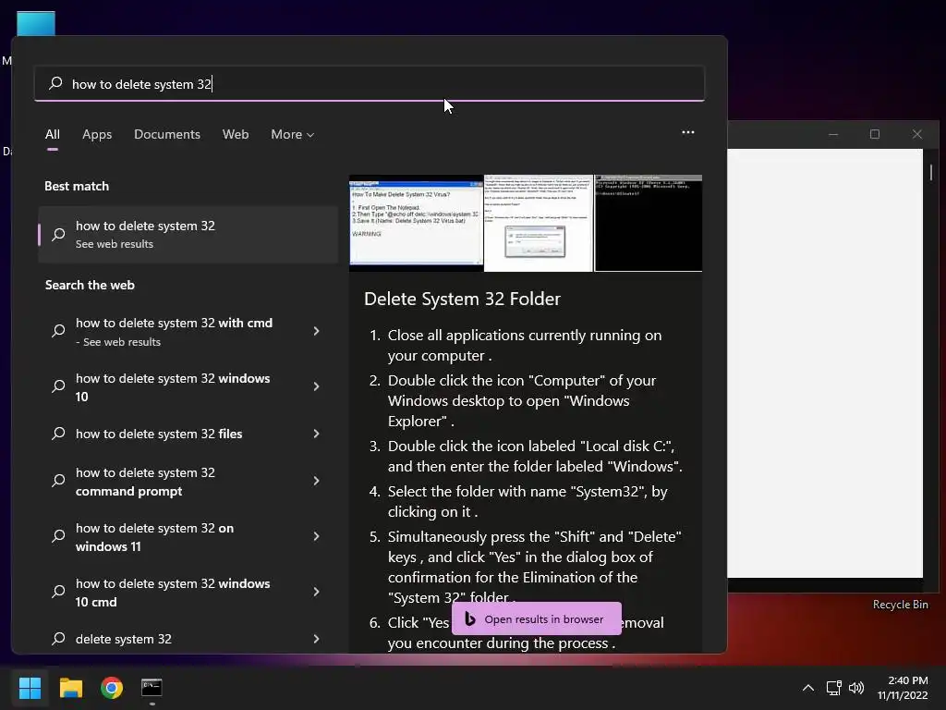
Task: Click the background window's scrollbar thumb
Action: (x=931, y=171)
